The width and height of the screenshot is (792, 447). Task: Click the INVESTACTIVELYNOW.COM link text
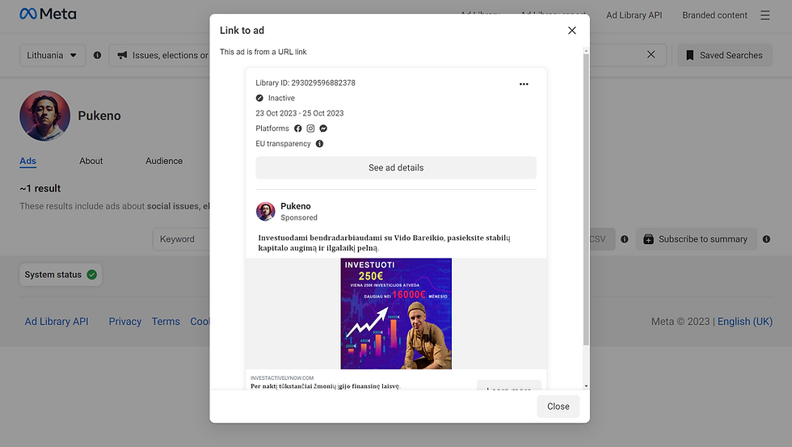pos(282,377)
